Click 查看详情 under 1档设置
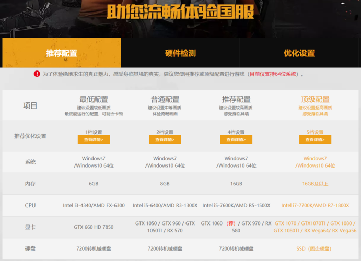 tap(94, 139)
